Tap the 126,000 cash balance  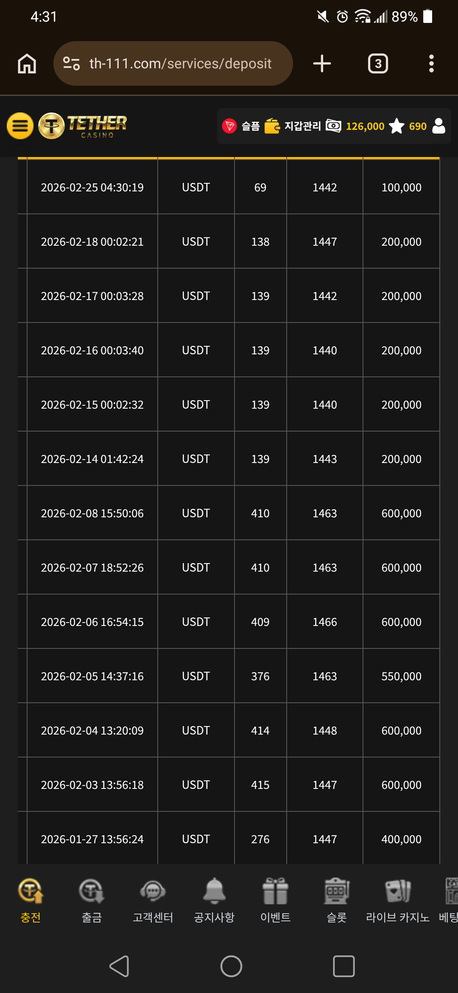pos(365,126)
